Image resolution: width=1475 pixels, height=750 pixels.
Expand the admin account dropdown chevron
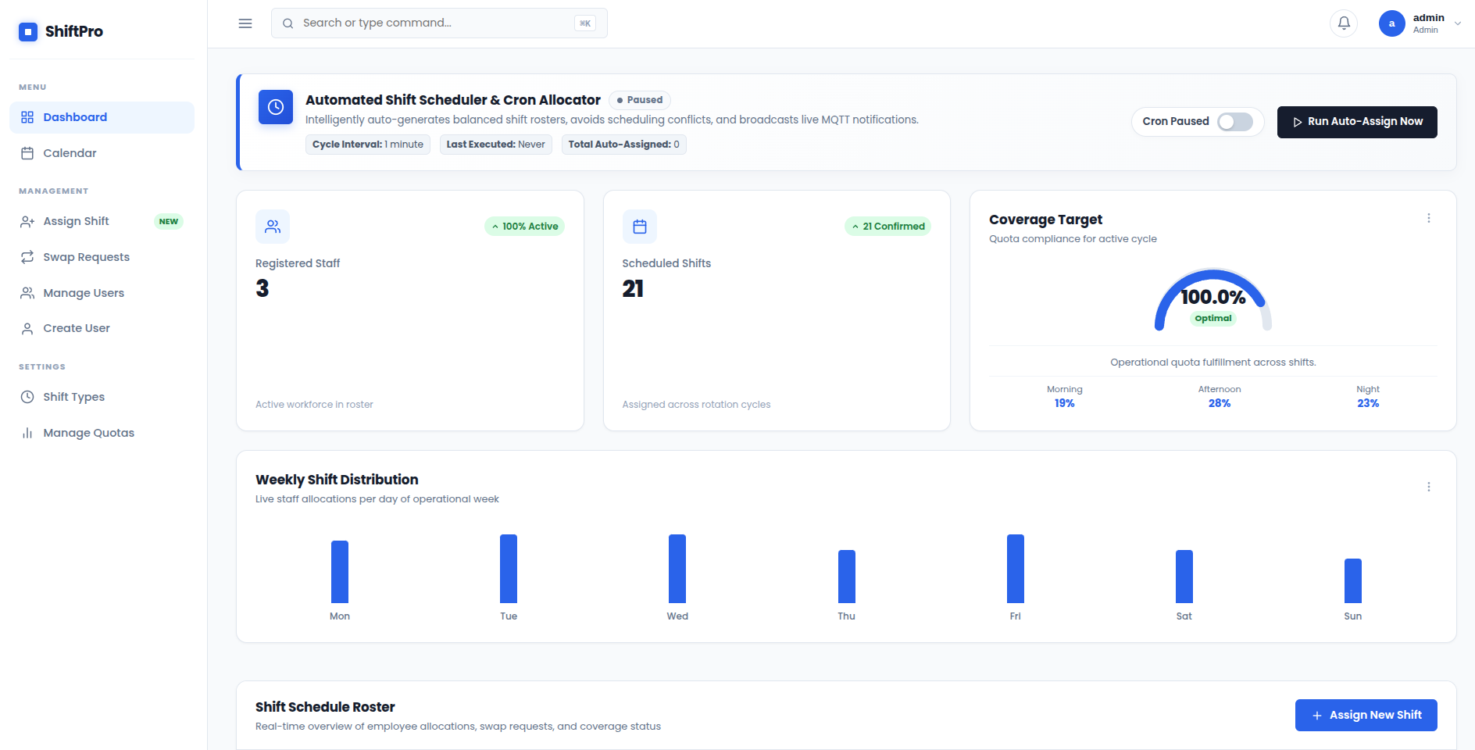point(1457,23)
